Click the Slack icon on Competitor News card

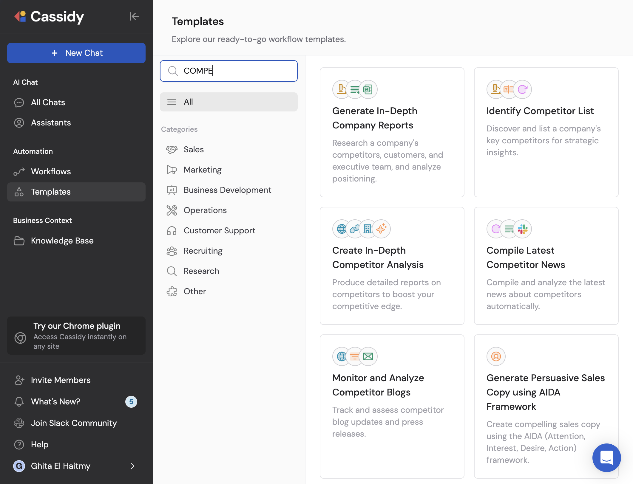point(523,229)
